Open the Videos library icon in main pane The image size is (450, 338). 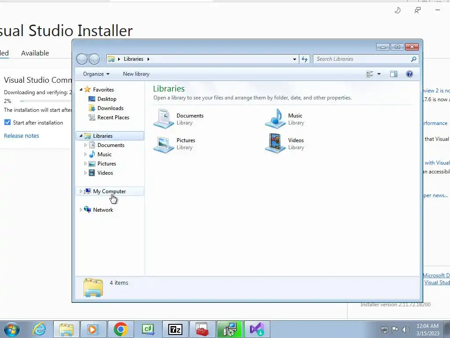click(x=275, y=143)
